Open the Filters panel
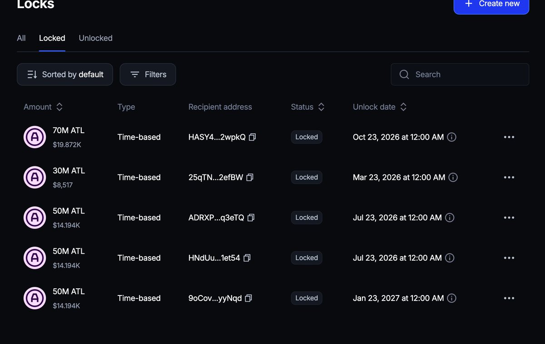Screen dimensions: 545x344 coord(148,74)
